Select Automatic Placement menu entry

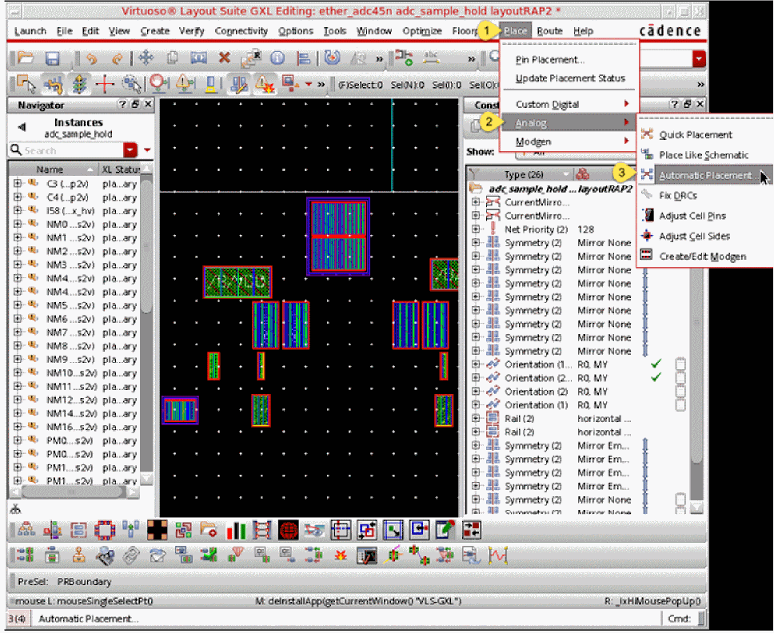(705, 175)
